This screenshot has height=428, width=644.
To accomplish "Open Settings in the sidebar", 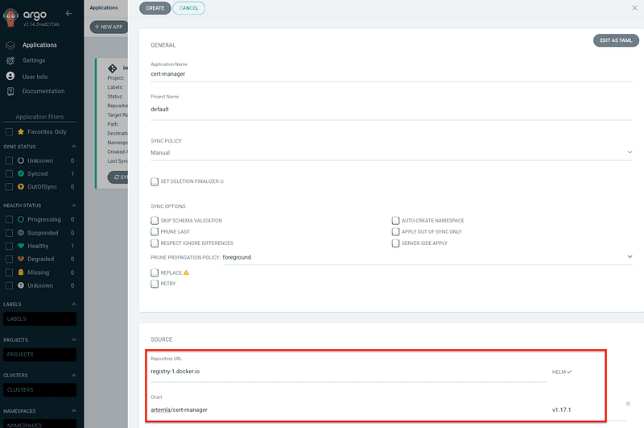I will (x=34, y=60).
